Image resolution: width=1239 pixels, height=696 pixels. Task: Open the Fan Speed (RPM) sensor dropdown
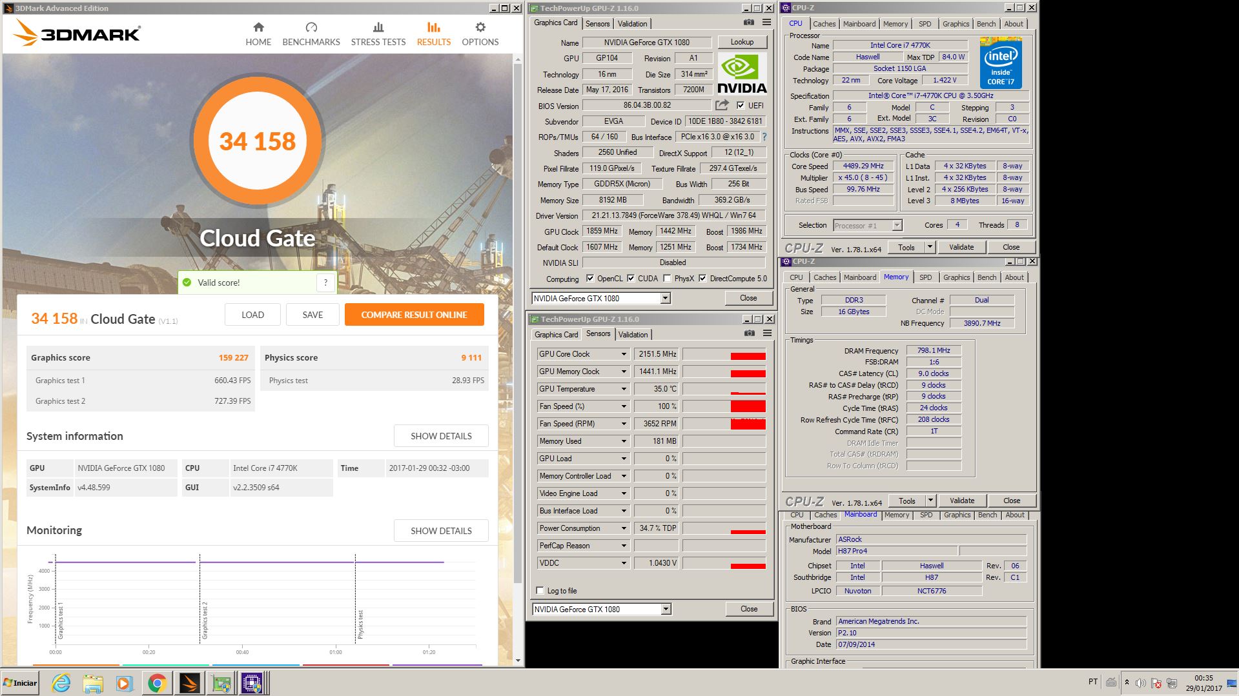624,424
